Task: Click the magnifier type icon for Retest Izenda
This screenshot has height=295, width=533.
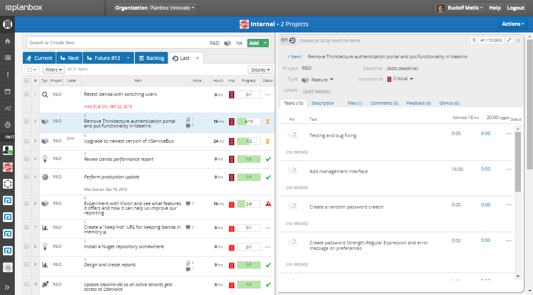Action: pos(45,95)
